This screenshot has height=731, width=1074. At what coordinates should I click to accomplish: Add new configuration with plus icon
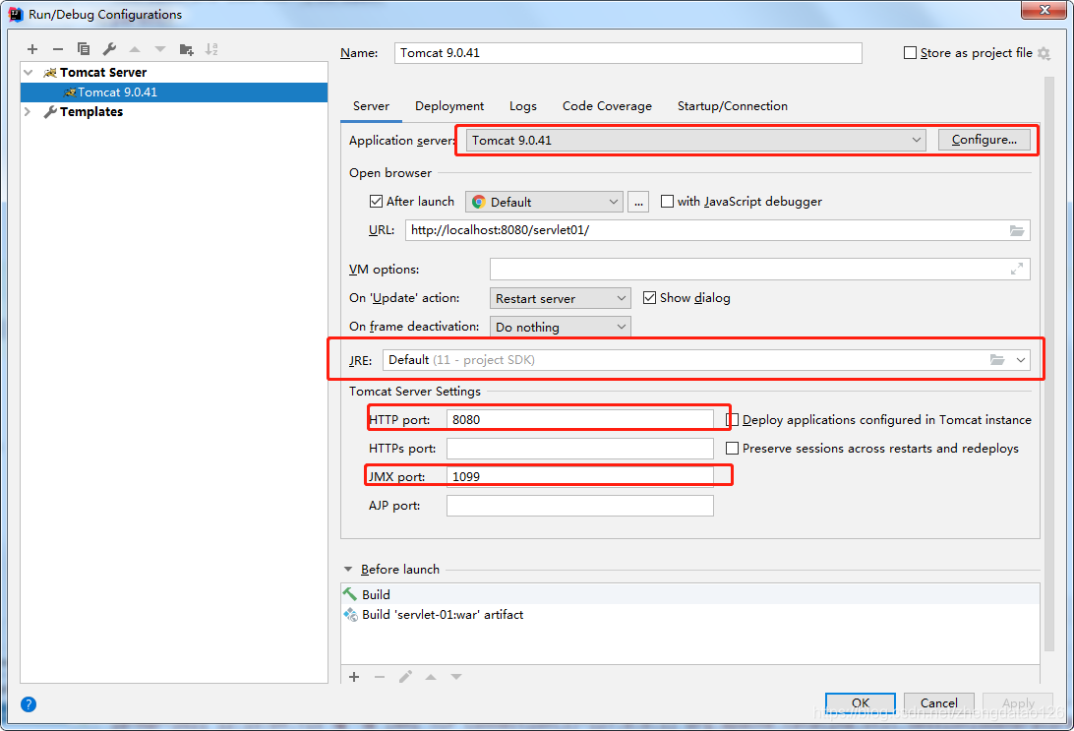[x=32, y=49]
